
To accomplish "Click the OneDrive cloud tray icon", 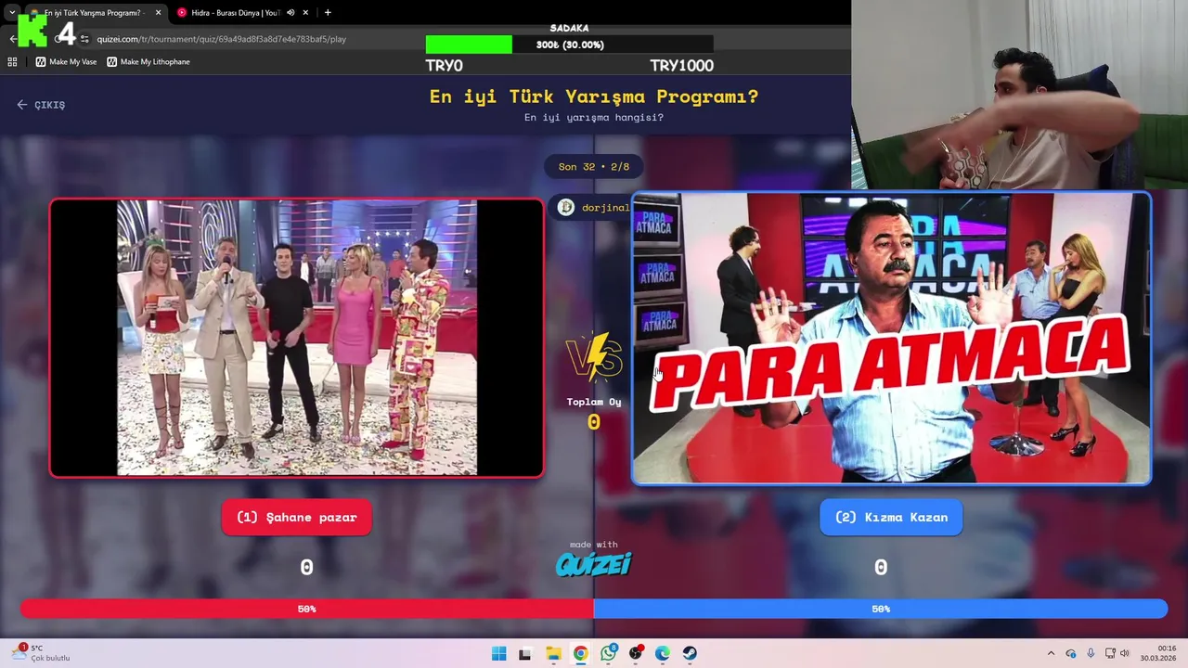I will coord(1071,653).
